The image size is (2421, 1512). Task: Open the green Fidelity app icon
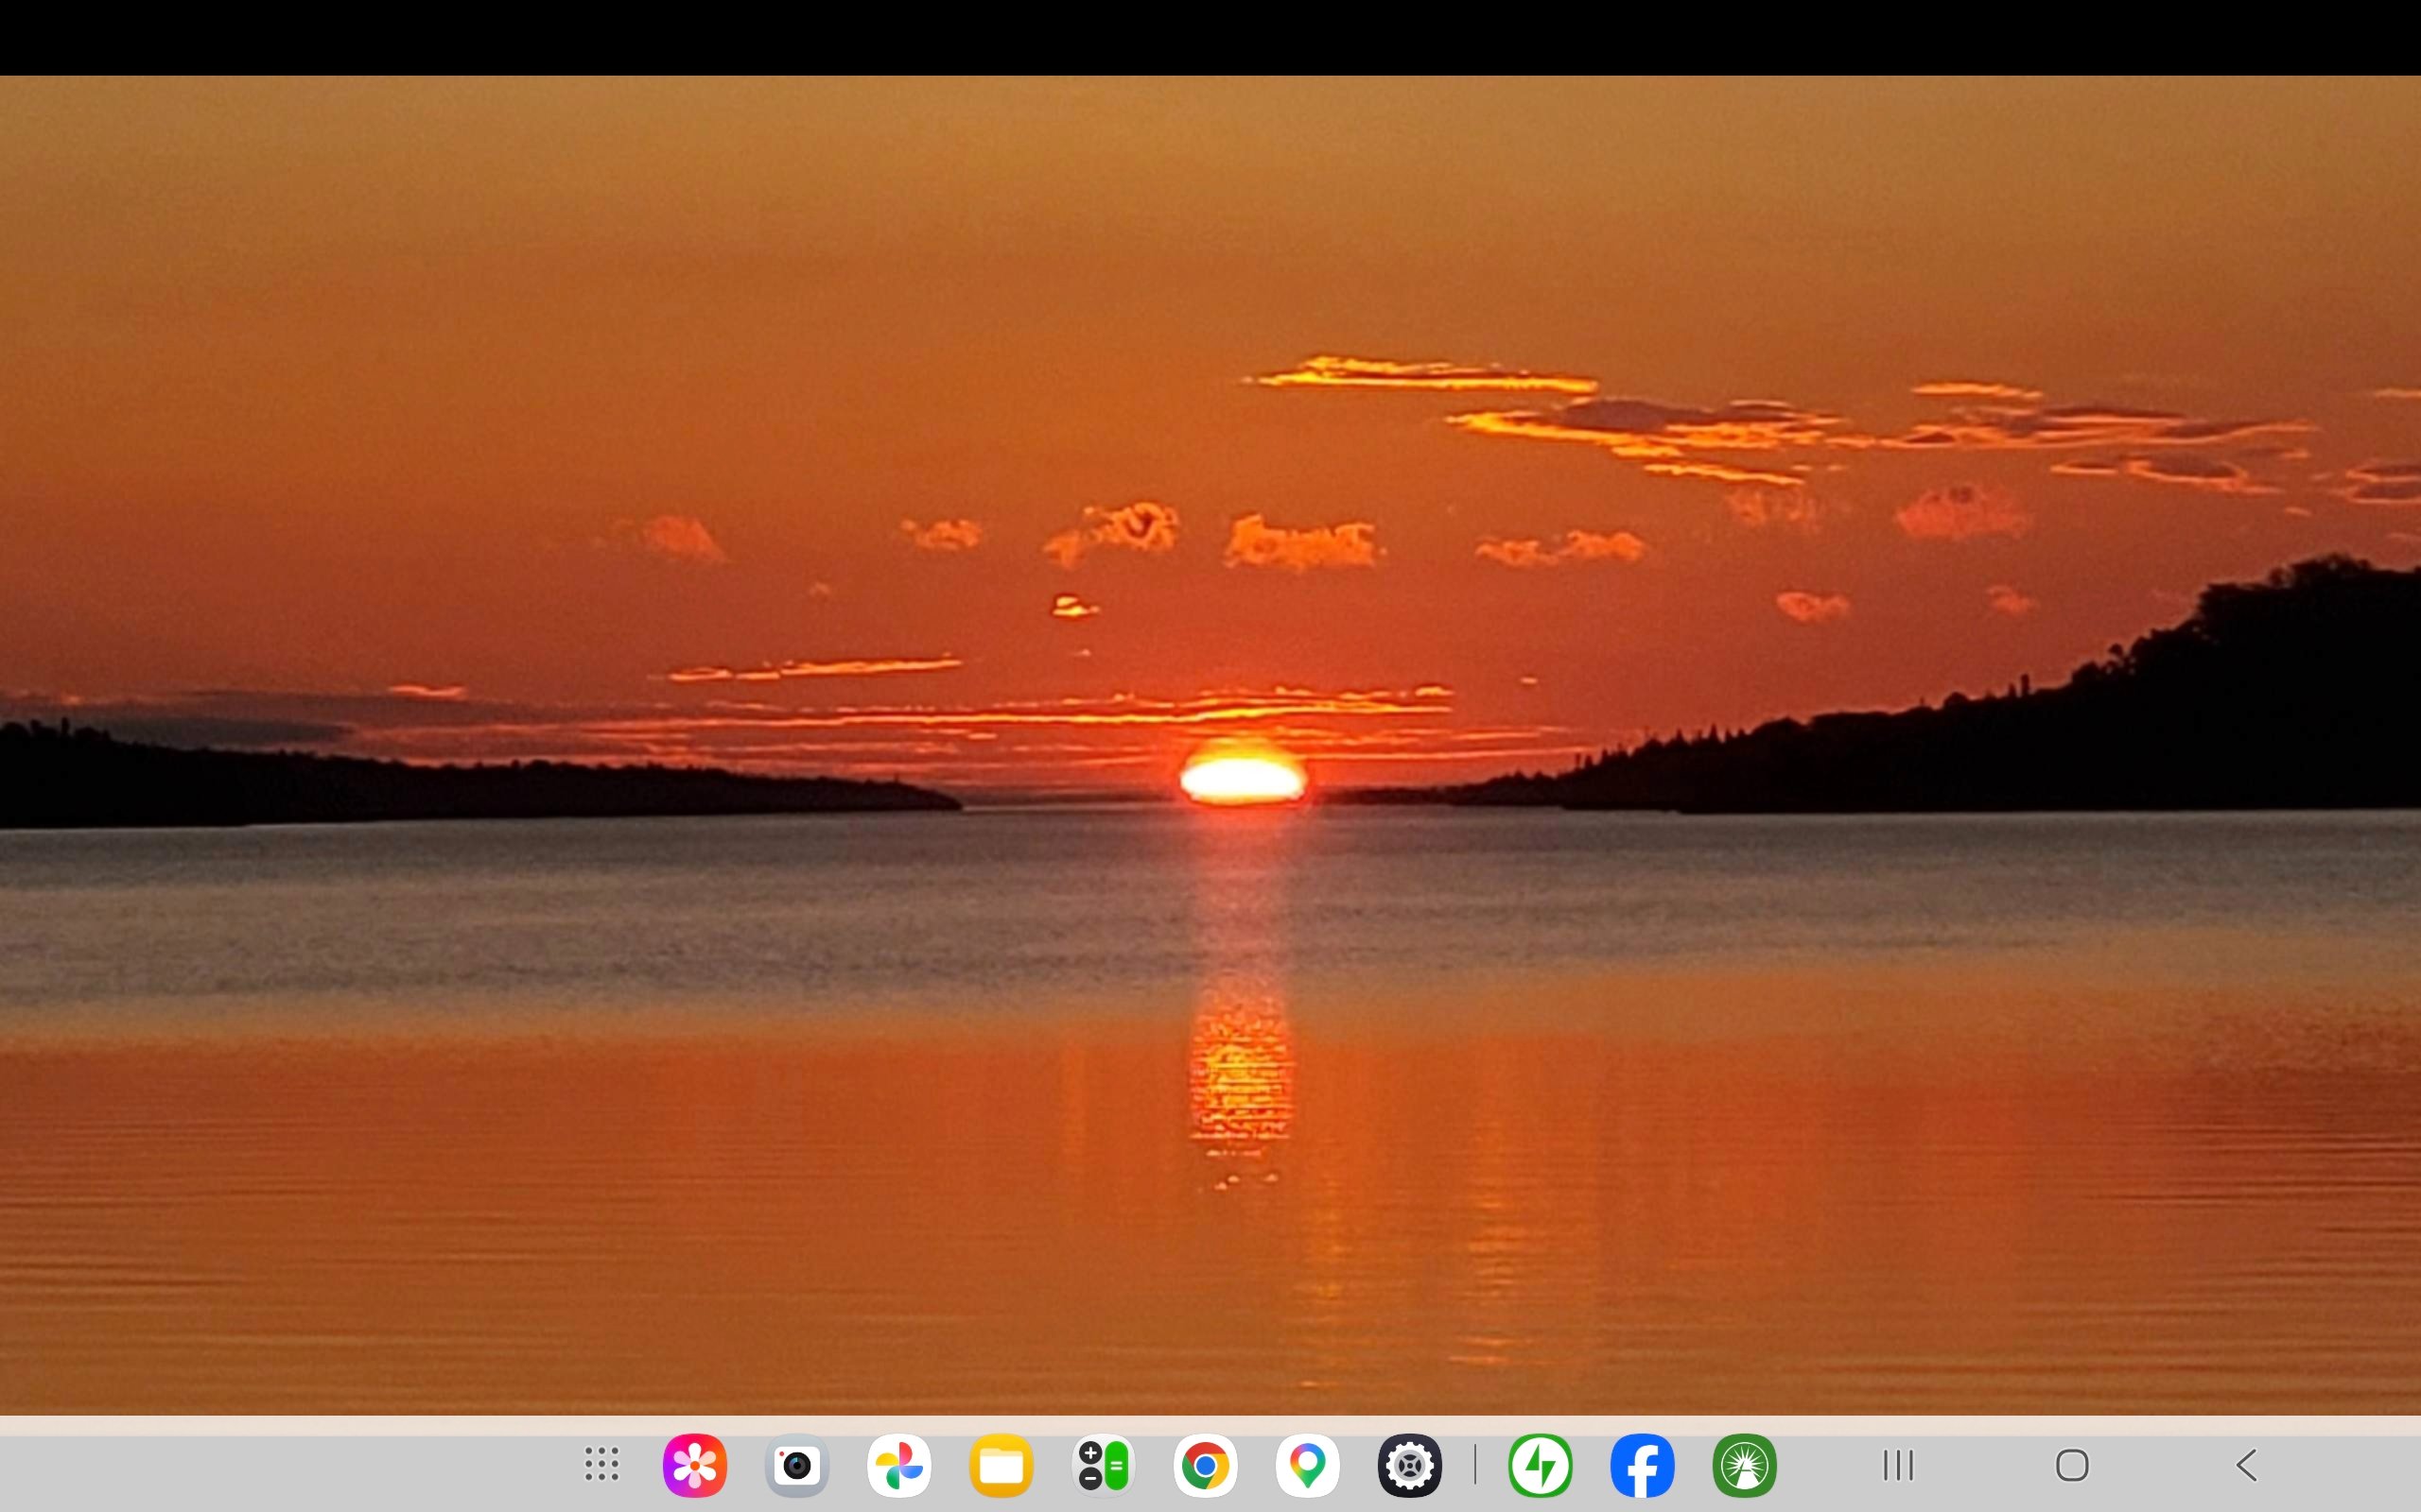point(1744,1465)
